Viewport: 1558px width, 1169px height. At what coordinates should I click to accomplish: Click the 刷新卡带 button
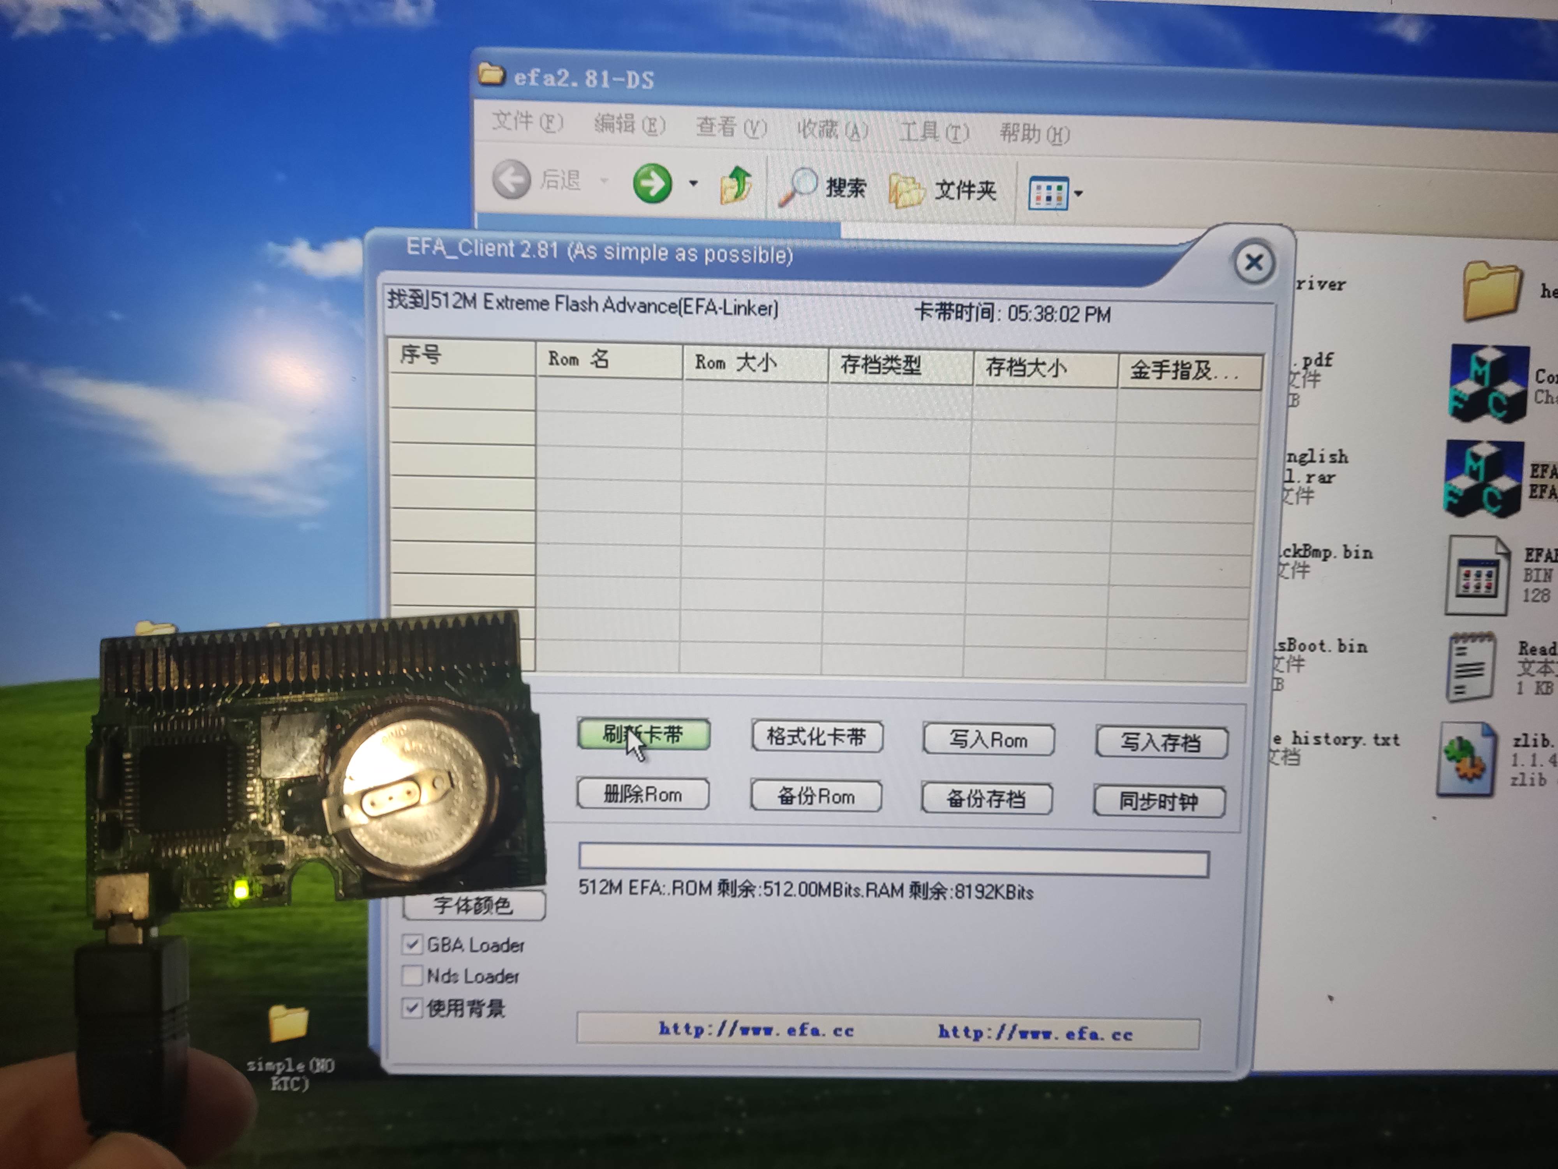[x=643, y=734]
